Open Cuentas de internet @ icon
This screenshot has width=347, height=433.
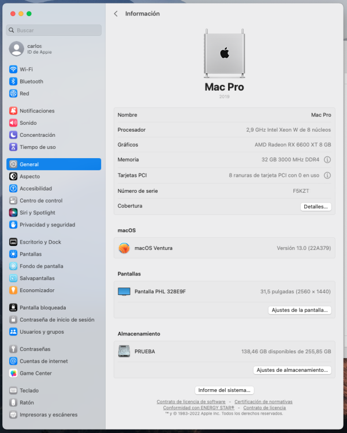click(x=13, y=361)
